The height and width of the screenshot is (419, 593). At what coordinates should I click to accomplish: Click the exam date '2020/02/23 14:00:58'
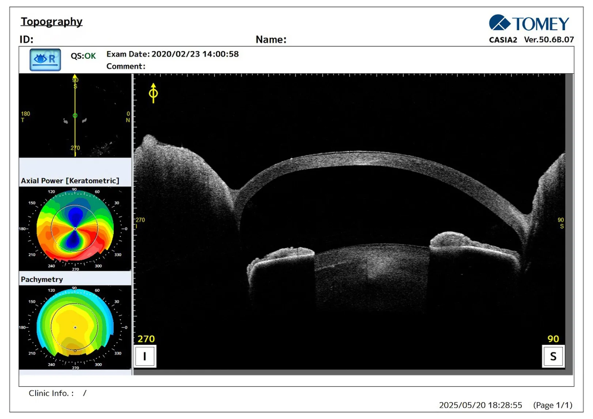click(195, 54)
